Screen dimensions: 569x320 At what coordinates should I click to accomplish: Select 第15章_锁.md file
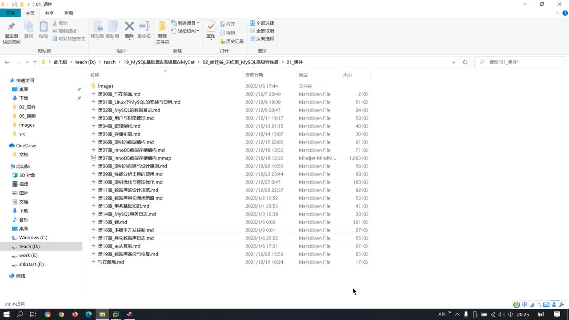[x=112, y=222]
